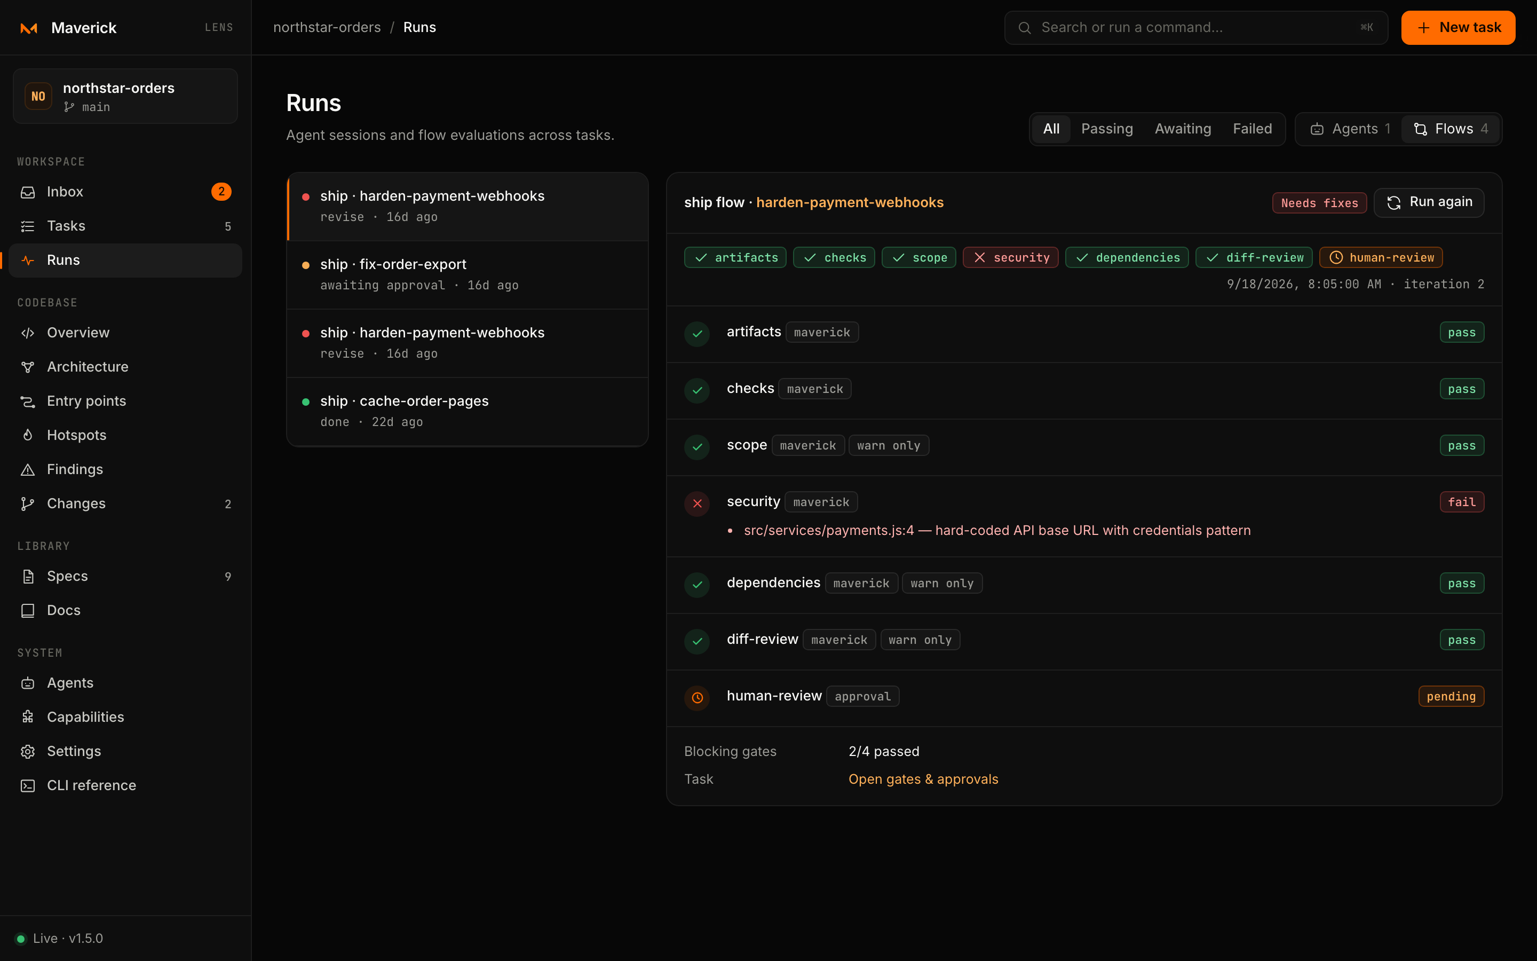1537x961 pixels.
Task: Open the Hotspots flame item
Action: tap(125, 435)
